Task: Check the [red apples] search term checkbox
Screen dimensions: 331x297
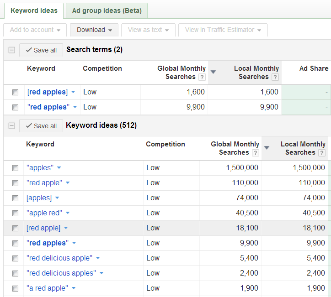Action: 15,92
